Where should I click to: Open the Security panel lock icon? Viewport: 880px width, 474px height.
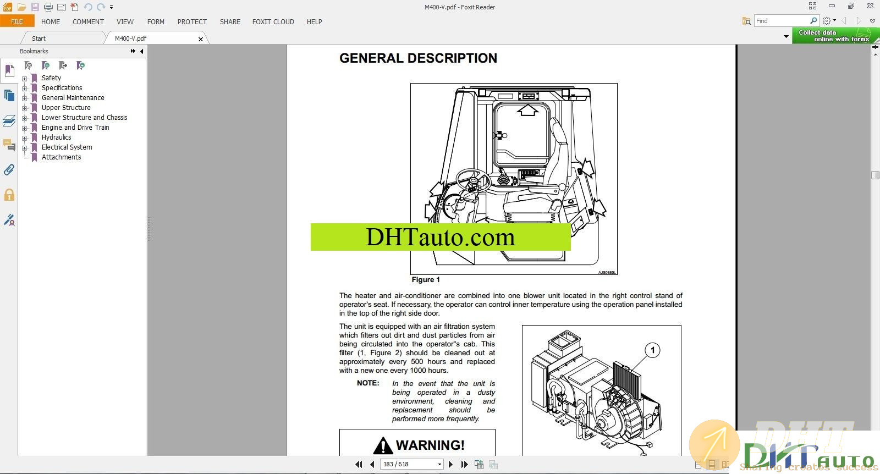9,195
